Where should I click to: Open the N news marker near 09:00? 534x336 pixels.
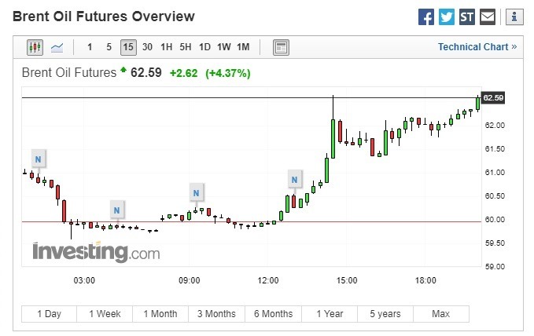196,193
